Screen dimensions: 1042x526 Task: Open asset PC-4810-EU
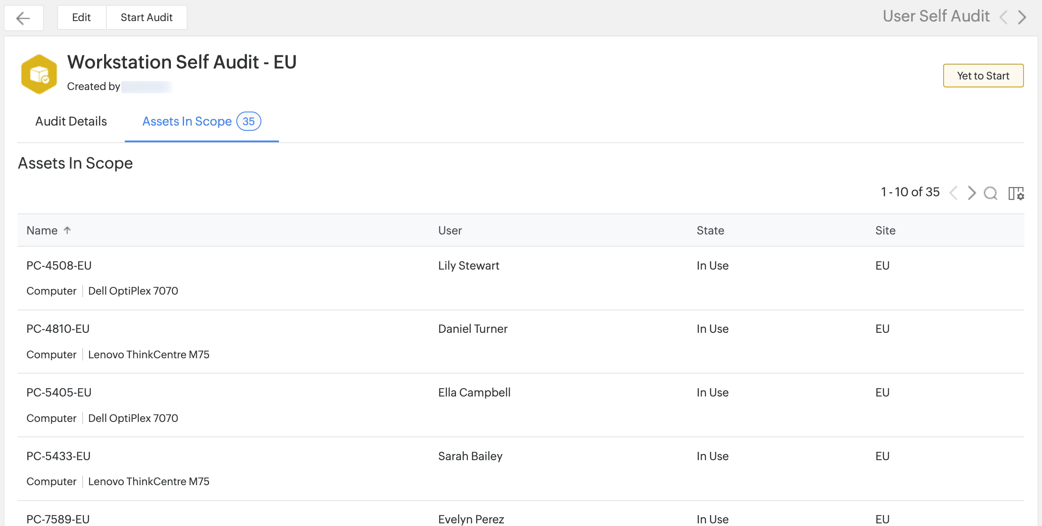(58, 329)
